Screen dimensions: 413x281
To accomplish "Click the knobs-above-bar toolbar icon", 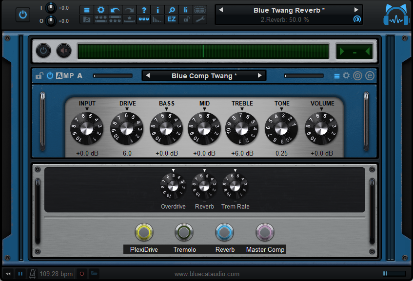I will pyautogui.click(x=101, y=19).
